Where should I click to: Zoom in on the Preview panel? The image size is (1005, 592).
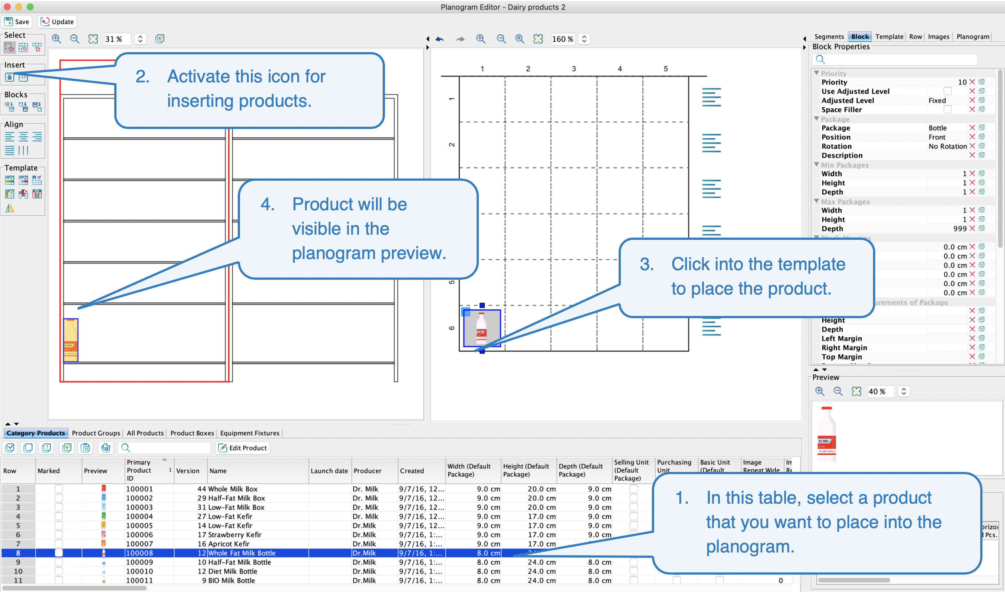[x=820, y=391]
